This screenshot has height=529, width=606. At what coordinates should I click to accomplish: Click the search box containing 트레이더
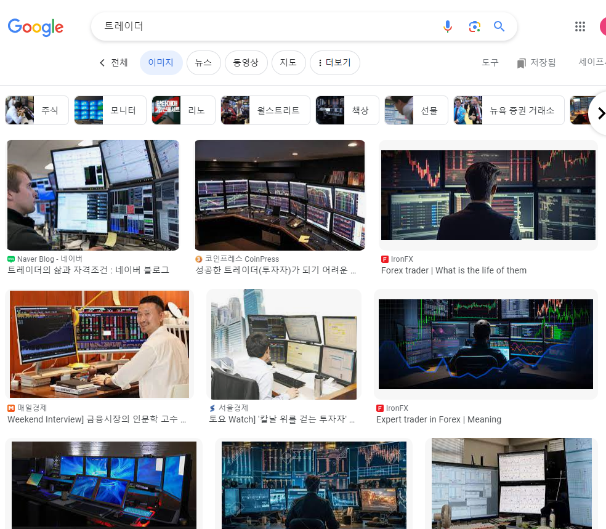(x=265, y=26)
